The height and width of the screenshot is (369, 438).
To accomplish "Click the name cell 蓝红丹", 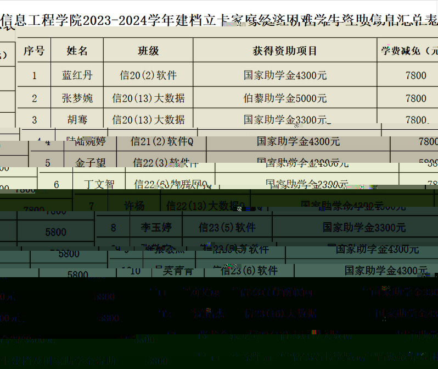I will click(77, 76).
